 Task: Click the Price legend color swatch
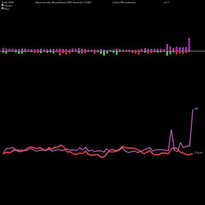point(2,9)
